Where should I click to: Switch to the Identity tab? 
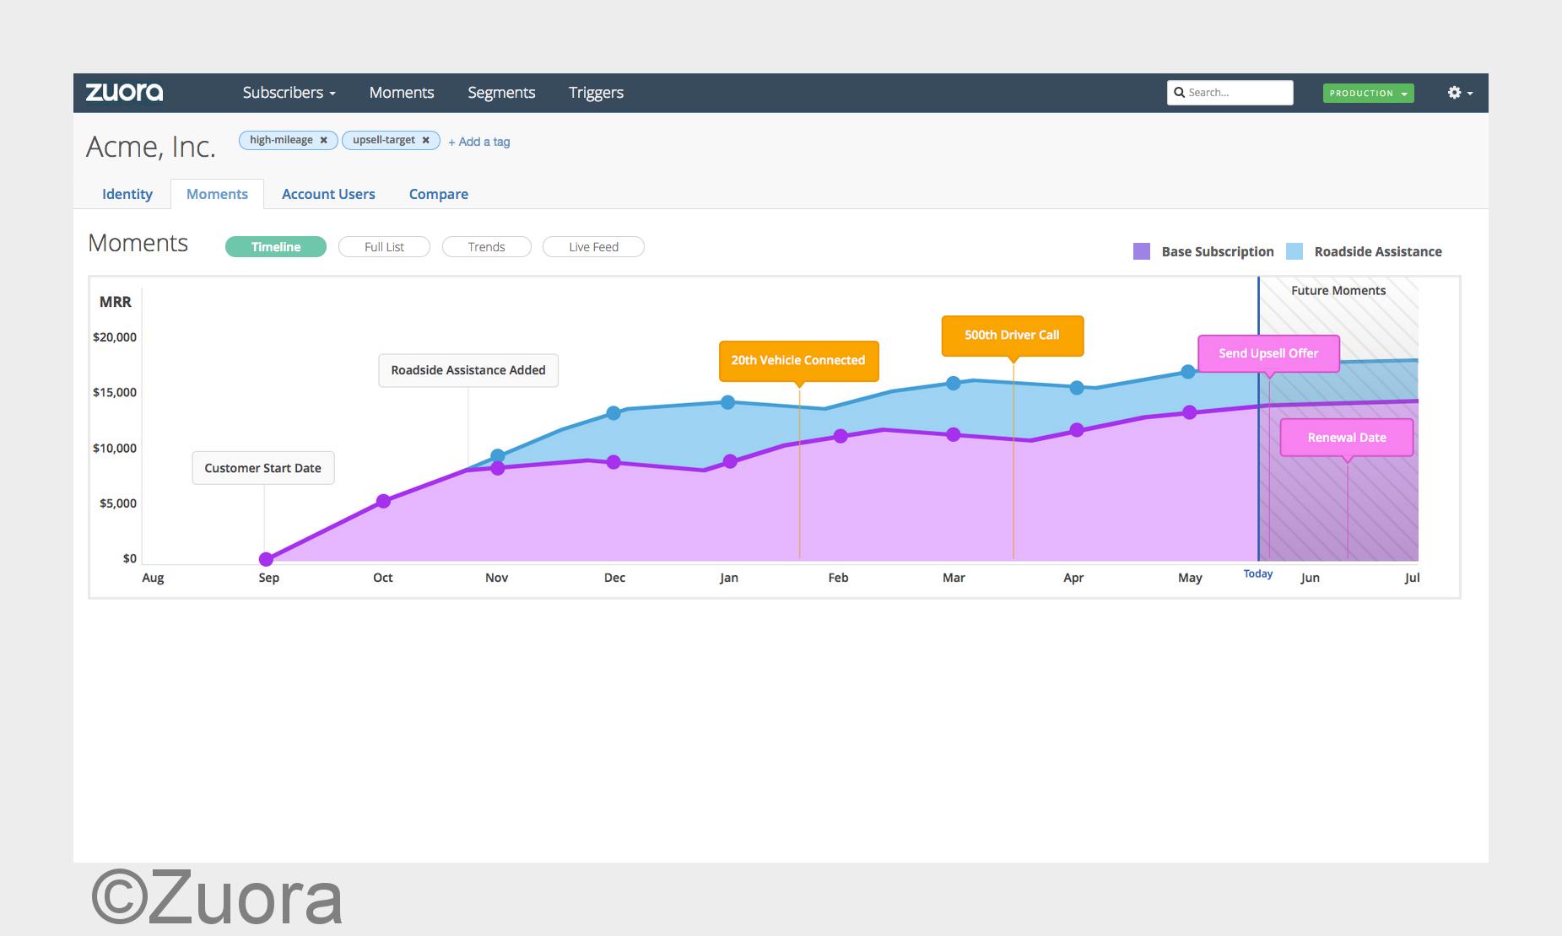pos(127,194)
